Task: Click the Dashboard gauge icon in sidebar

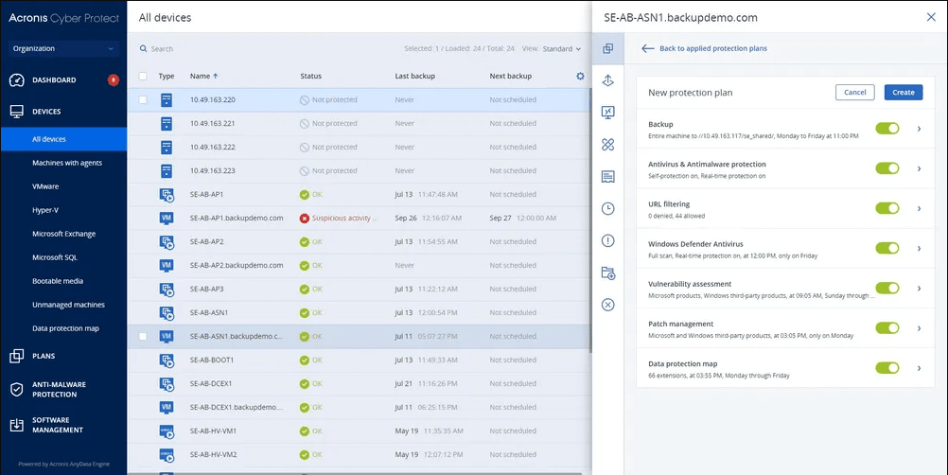Action: point(16,80)
